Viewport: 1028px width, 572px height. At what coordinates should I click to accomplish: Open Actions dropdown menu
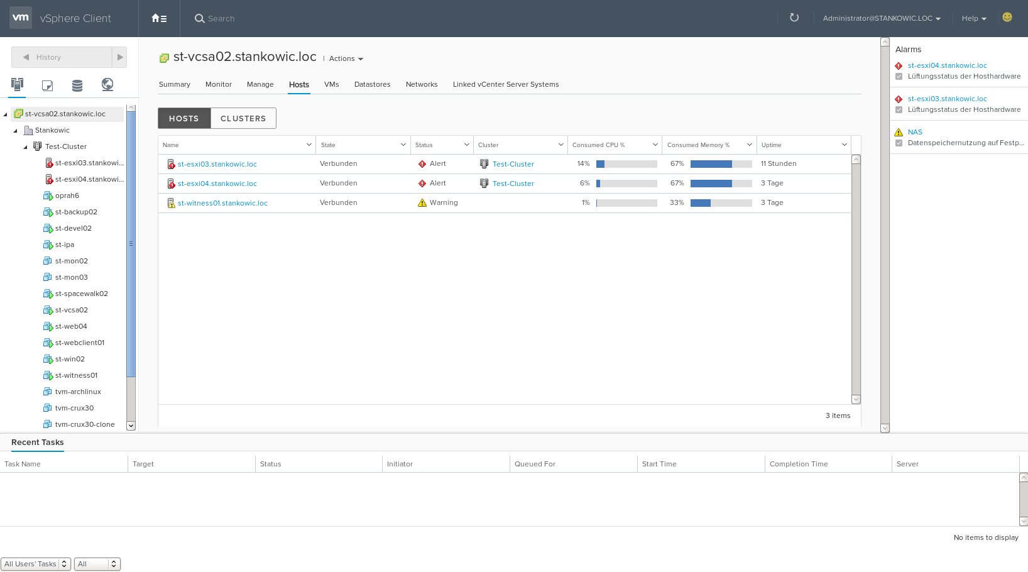coord(346,58)
